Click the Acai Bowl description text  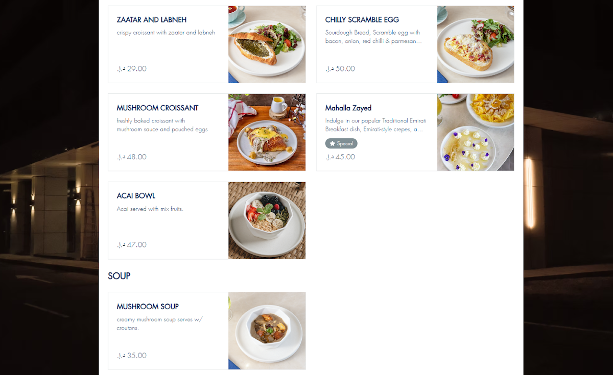coord(150,209)
